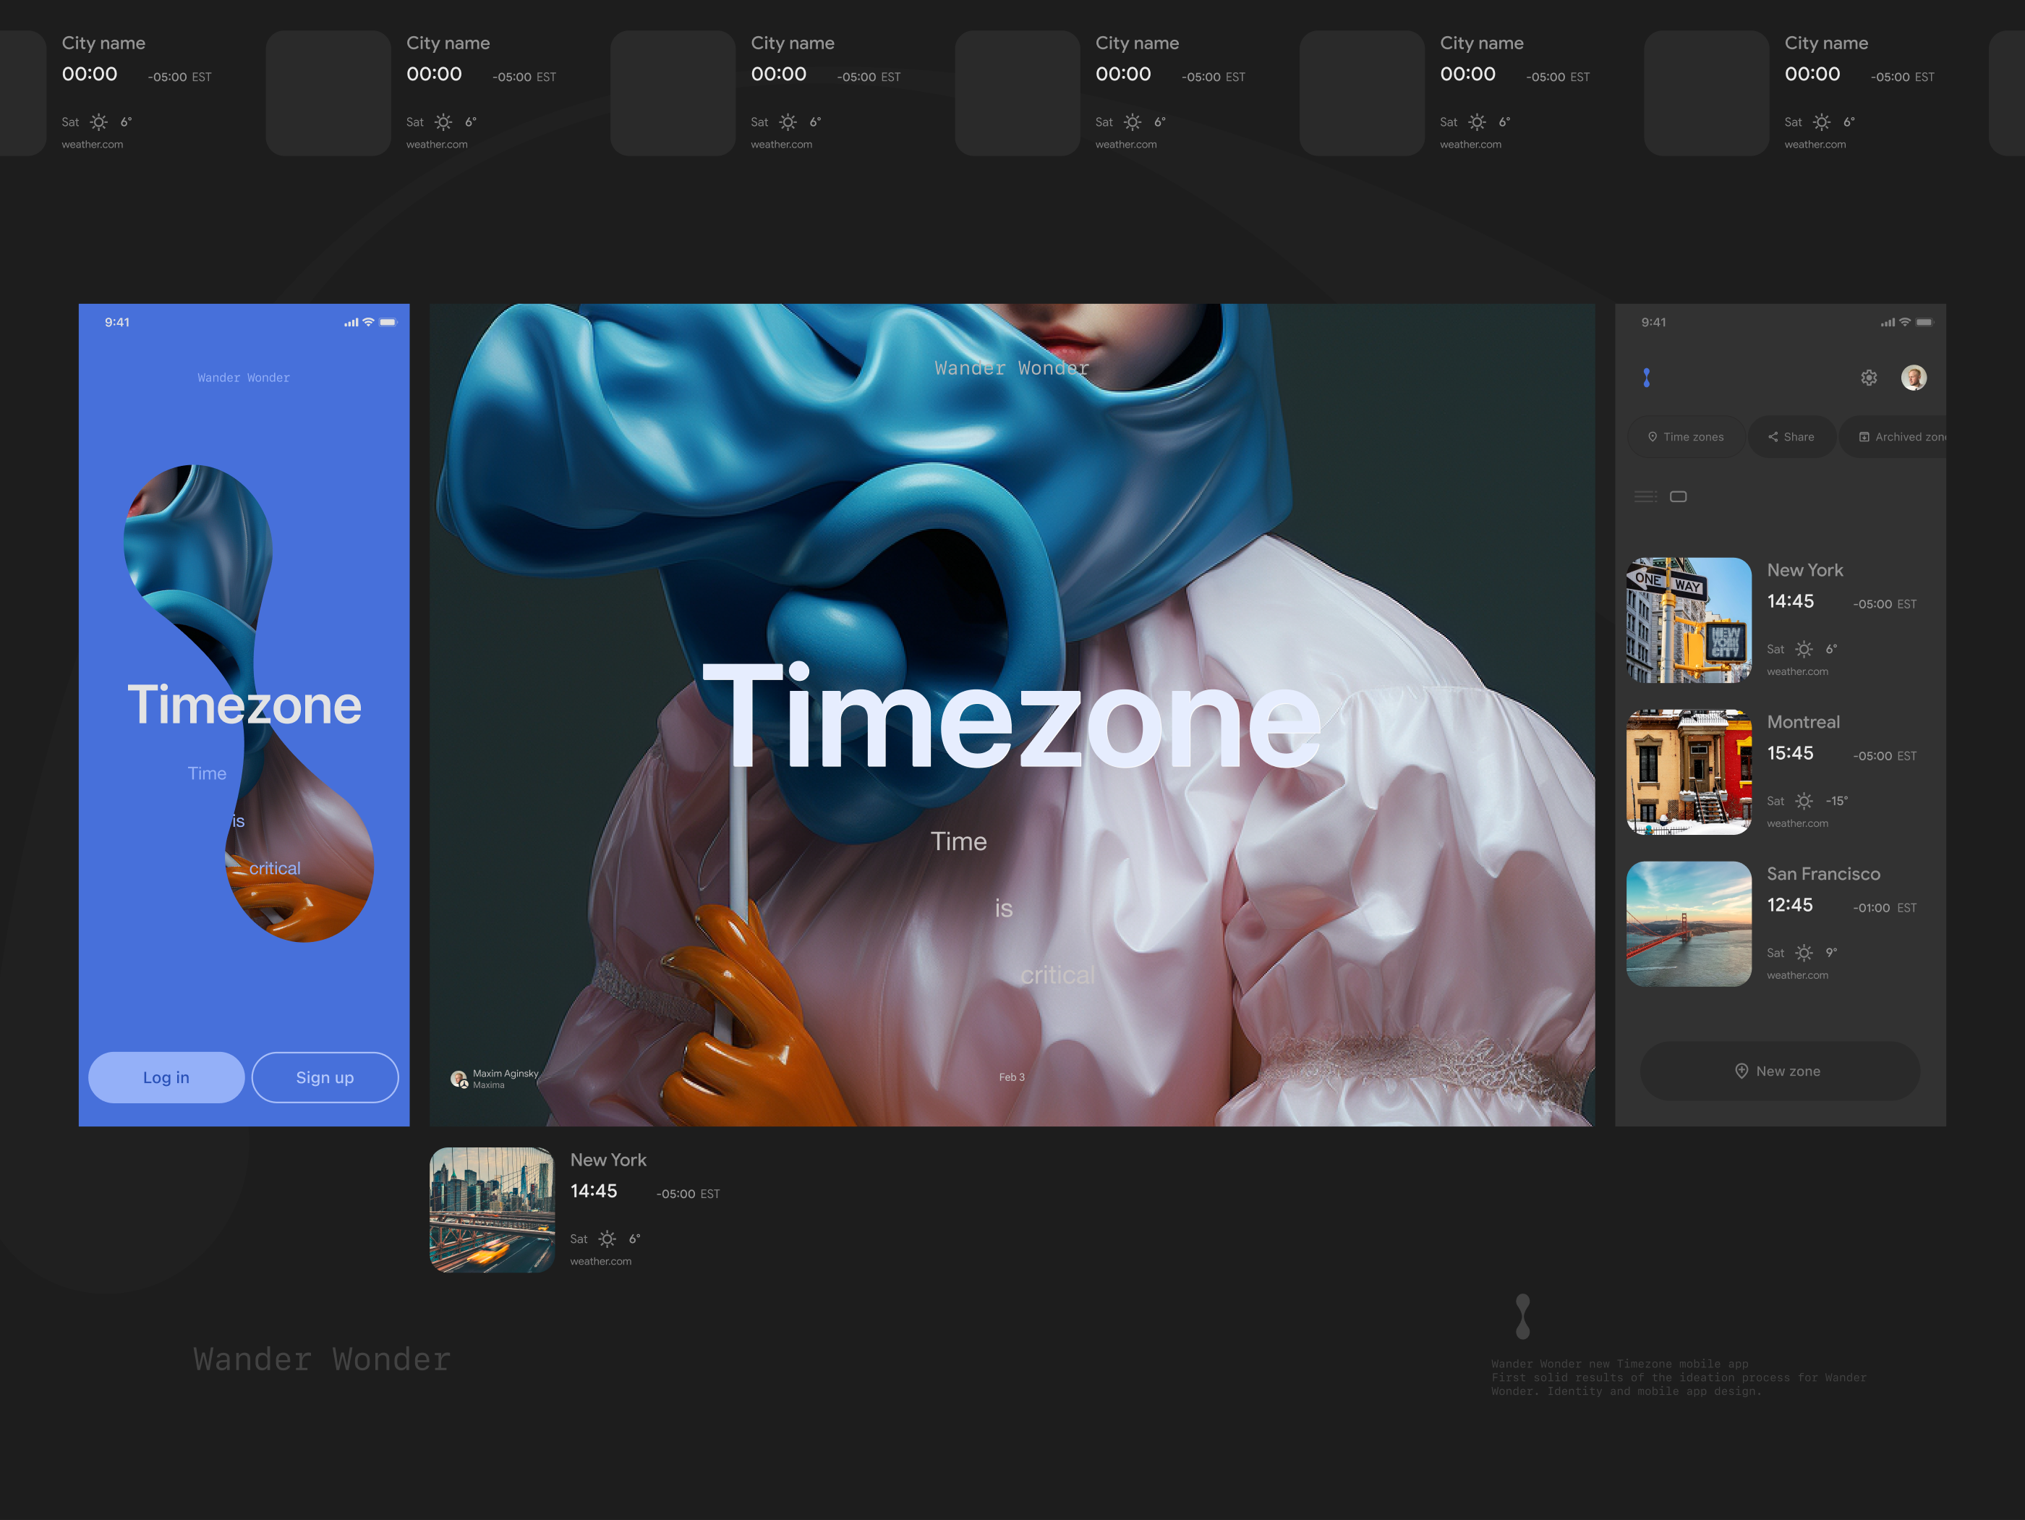2025x1520 pixels.
Task: Open the Montreal city thumbnail
Action: 1688,772
